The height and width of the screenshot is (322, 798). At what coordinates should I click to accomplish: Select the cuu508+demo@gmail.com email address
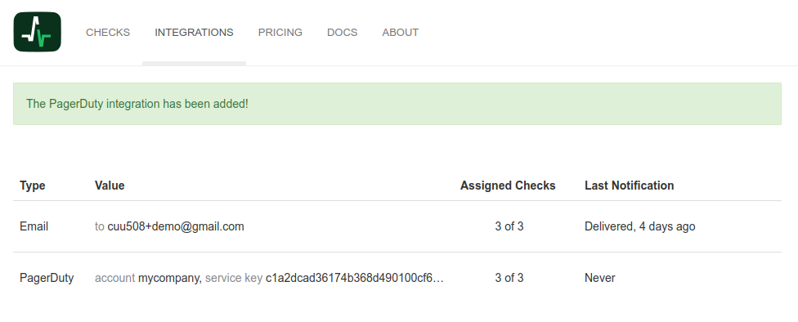[x=176, y=226]
